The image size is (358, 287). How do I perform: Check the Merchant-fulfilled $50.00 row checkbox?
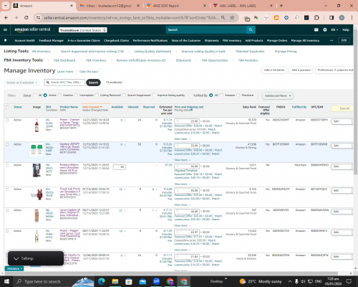pos(7,165)
